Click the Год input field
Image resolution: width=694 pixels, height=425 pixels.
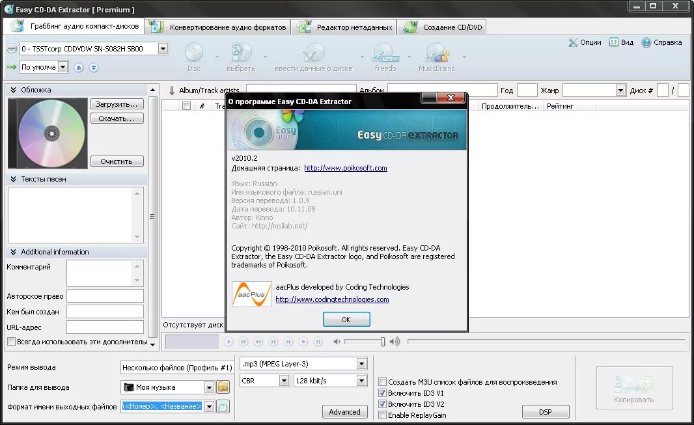click(527, 90)
